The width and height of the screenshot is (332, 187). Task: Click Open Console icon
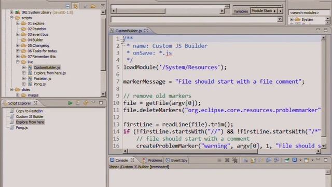[307, 160]
